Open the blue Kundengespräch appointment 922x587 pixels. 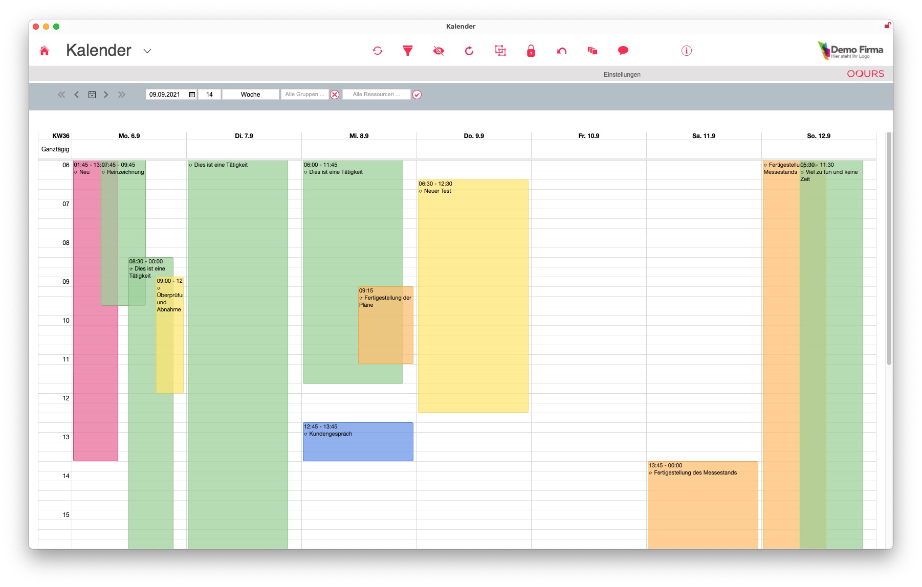(x=358, y=442)
